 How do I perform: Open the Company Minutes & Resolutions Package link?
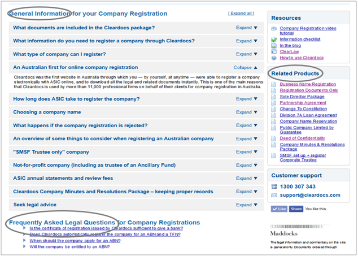coord(312,147)
